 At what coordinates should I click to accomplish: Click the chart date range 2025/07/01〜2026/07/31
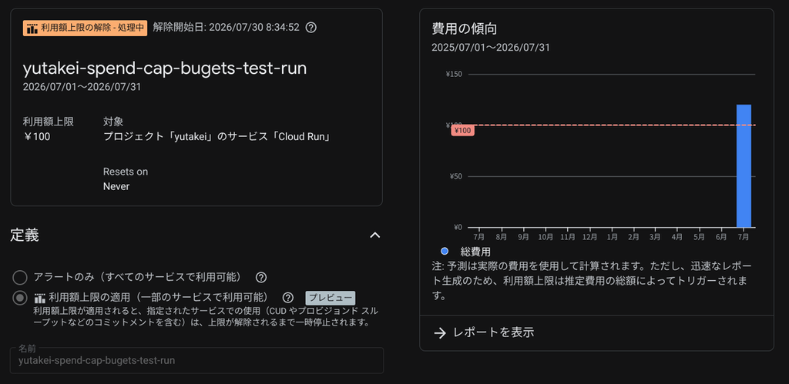click(491, 48)
